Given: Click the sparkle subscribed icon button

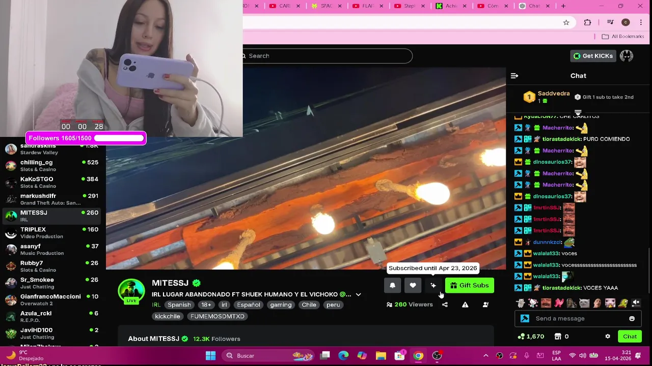Looking at the screenshot, I should 433,285.
